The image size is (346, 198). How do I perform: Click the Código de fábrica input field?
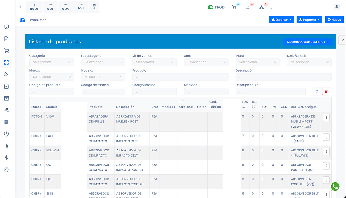(103, 91)
